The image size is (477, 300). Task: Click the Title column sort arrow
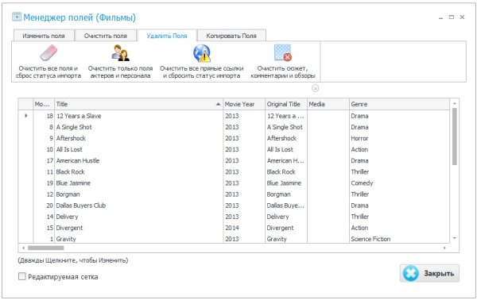click(x=218, y=104)
